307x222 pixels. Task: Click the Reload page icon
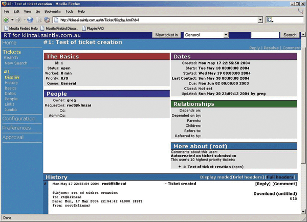pos(30,20)
